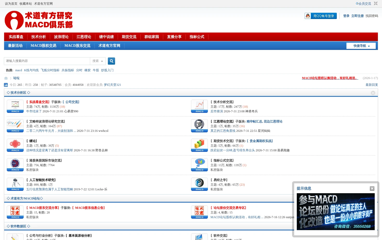Click the 用QQ帐号登录 button
Image resolution: width=382 pixels, height=240 pixels.
pos(321,16)
